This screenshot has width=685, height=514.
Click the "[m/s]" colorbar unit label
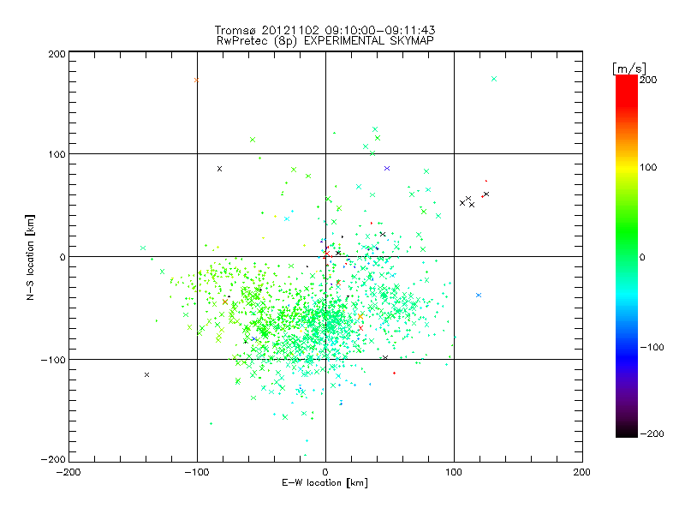tap(628, 69)
